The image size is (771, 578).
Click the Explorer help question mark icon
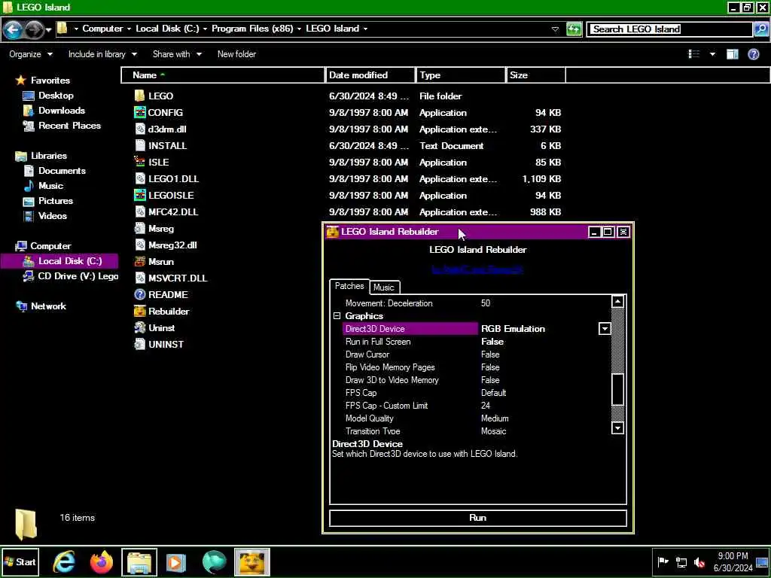[x=753, y=54]
